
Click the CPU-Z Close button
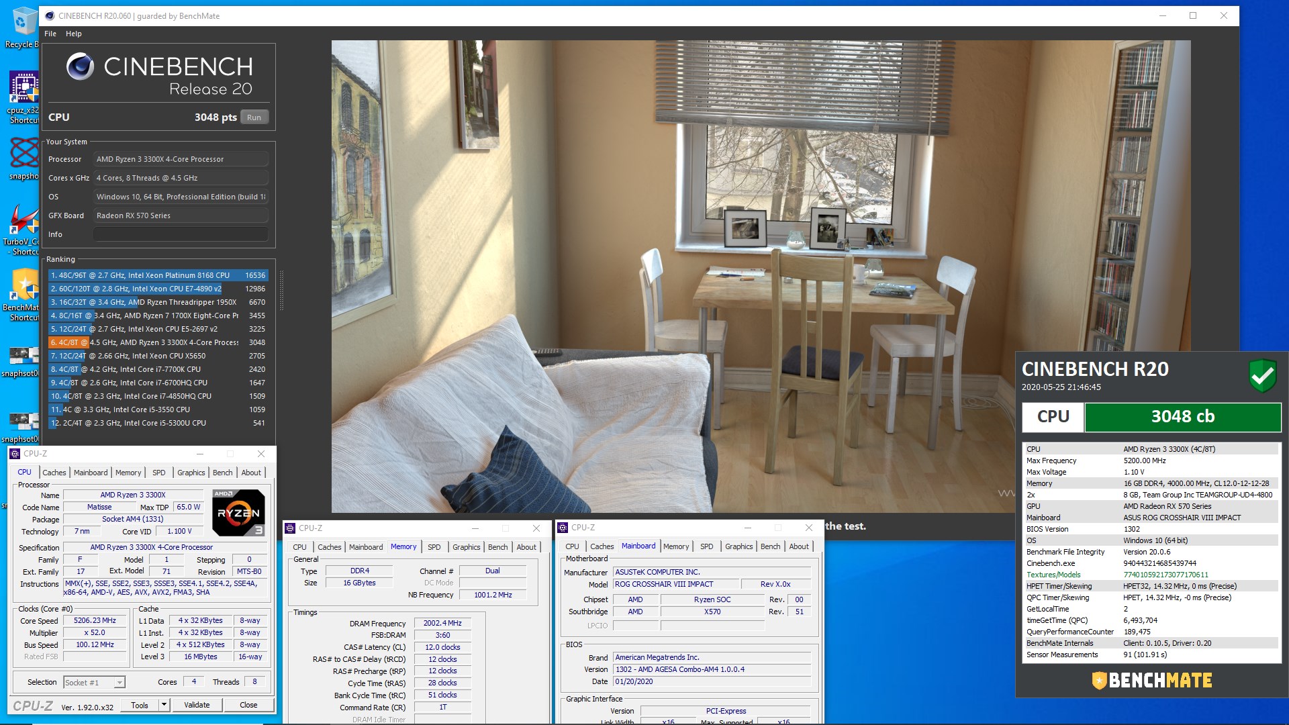point(248,705)
